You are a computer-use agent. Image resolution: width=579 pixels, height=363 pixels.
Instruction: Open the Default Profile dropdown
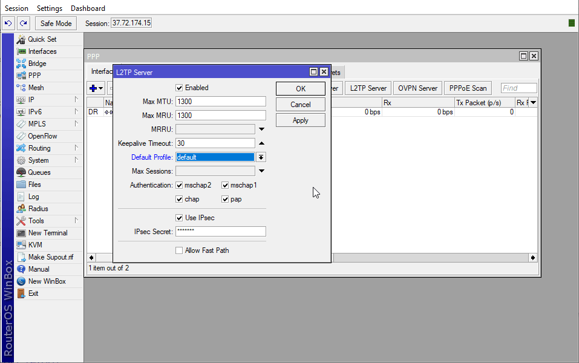[261, 157]
